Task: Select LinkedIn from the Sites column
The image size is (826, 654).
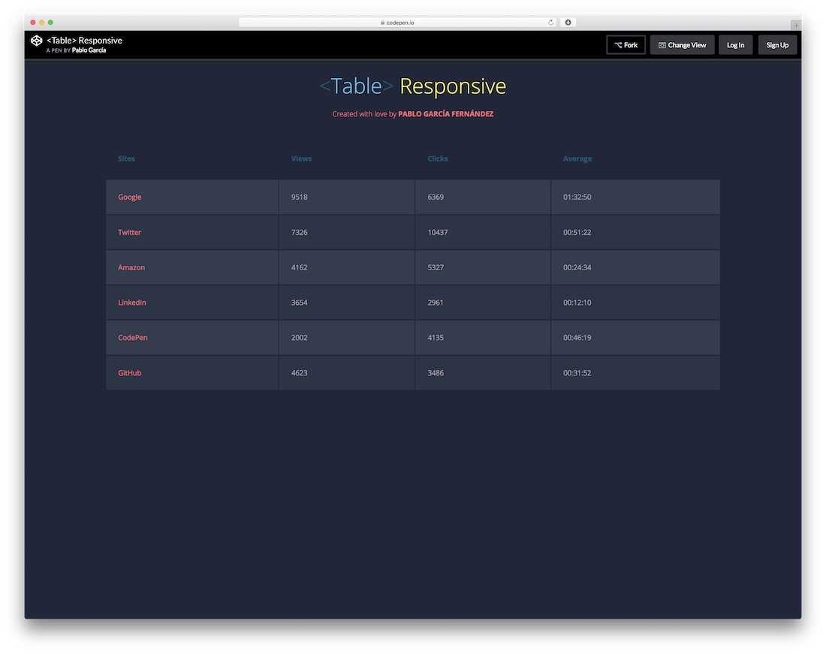Action: coord(132,302)
